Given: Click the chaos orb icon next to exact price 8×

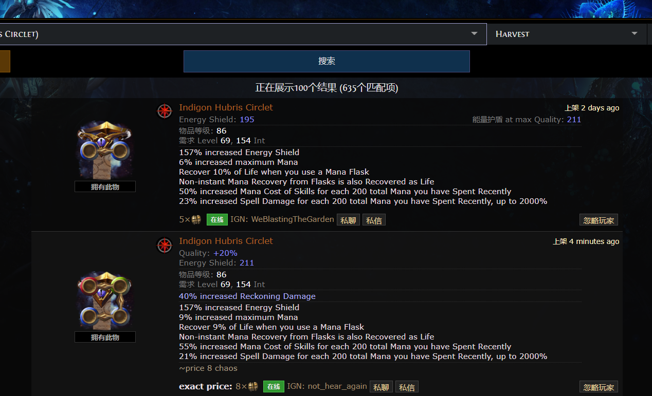Looking at the screenshot, I should [x=253, y=386].
